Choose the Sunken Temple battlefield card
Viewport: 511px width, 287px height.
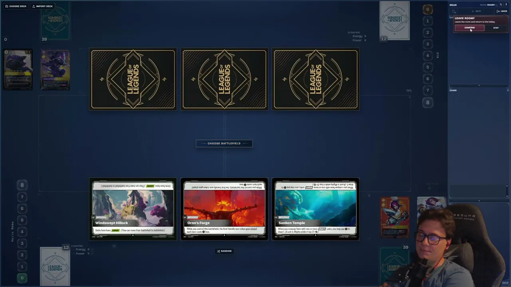click(x=315, y=209)
